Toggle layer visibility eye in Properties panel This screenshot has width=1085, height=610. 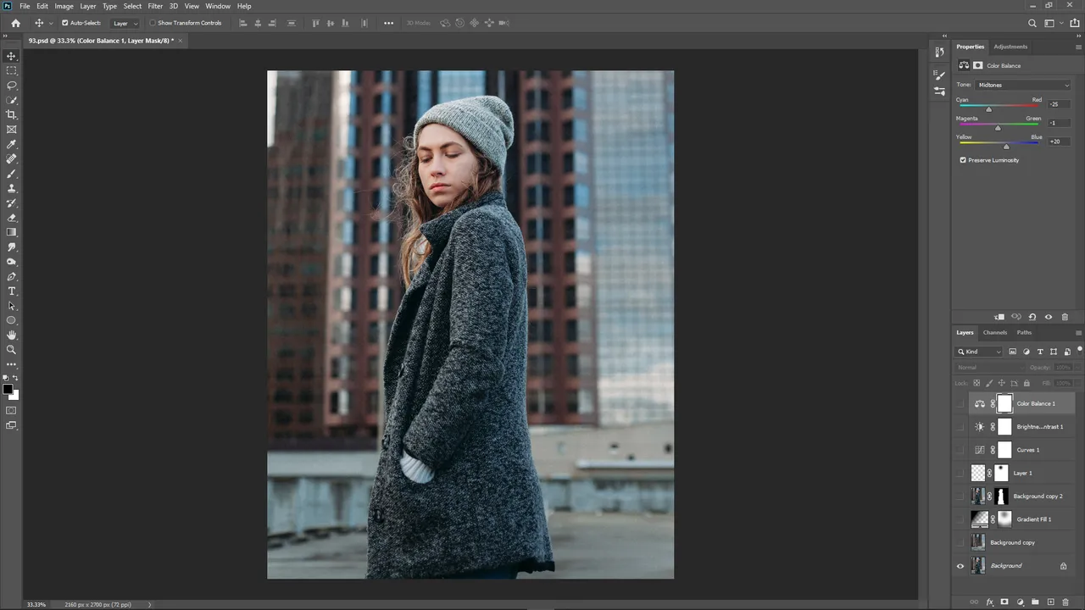pos(1049,317)
